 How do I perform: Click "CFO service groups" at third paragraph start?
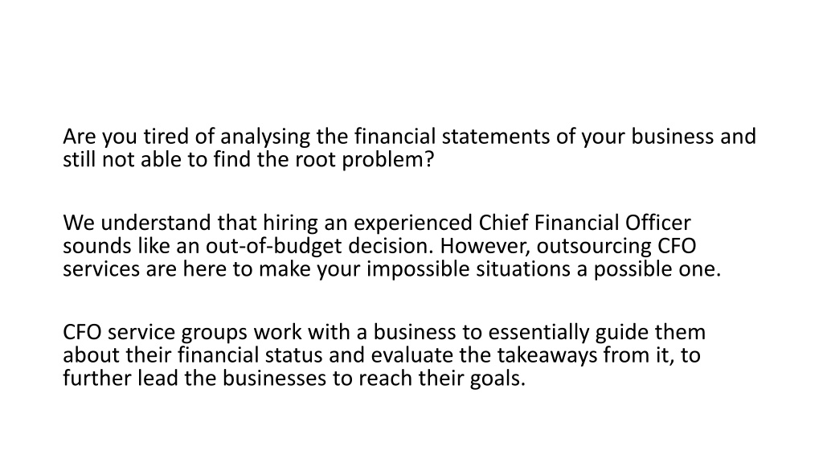[155, 333]
